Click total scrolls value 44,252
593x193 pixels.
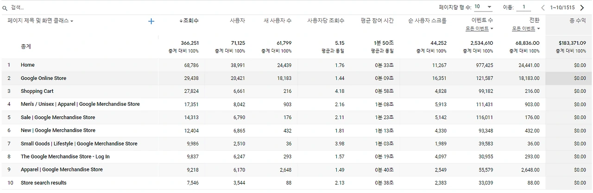[x=438, y=43]
